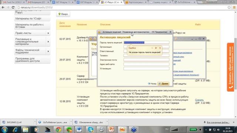Open Windows Explorer from the taskbar

point(26,130)
